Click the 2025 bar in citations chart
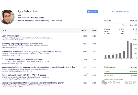138x95 pixels. coord(131,51)
